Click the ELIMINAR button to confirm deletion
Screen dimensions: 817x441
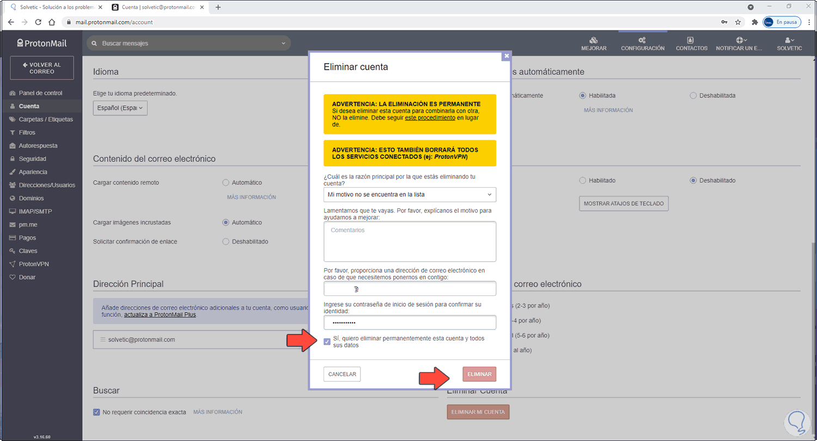[x=479, y=374]
